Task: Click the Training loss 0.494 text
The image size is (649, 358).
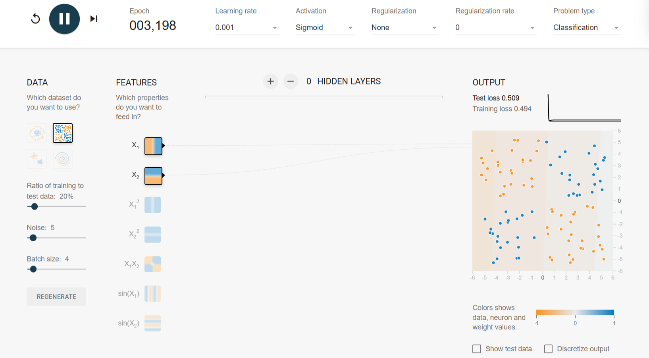Action: 502,109
